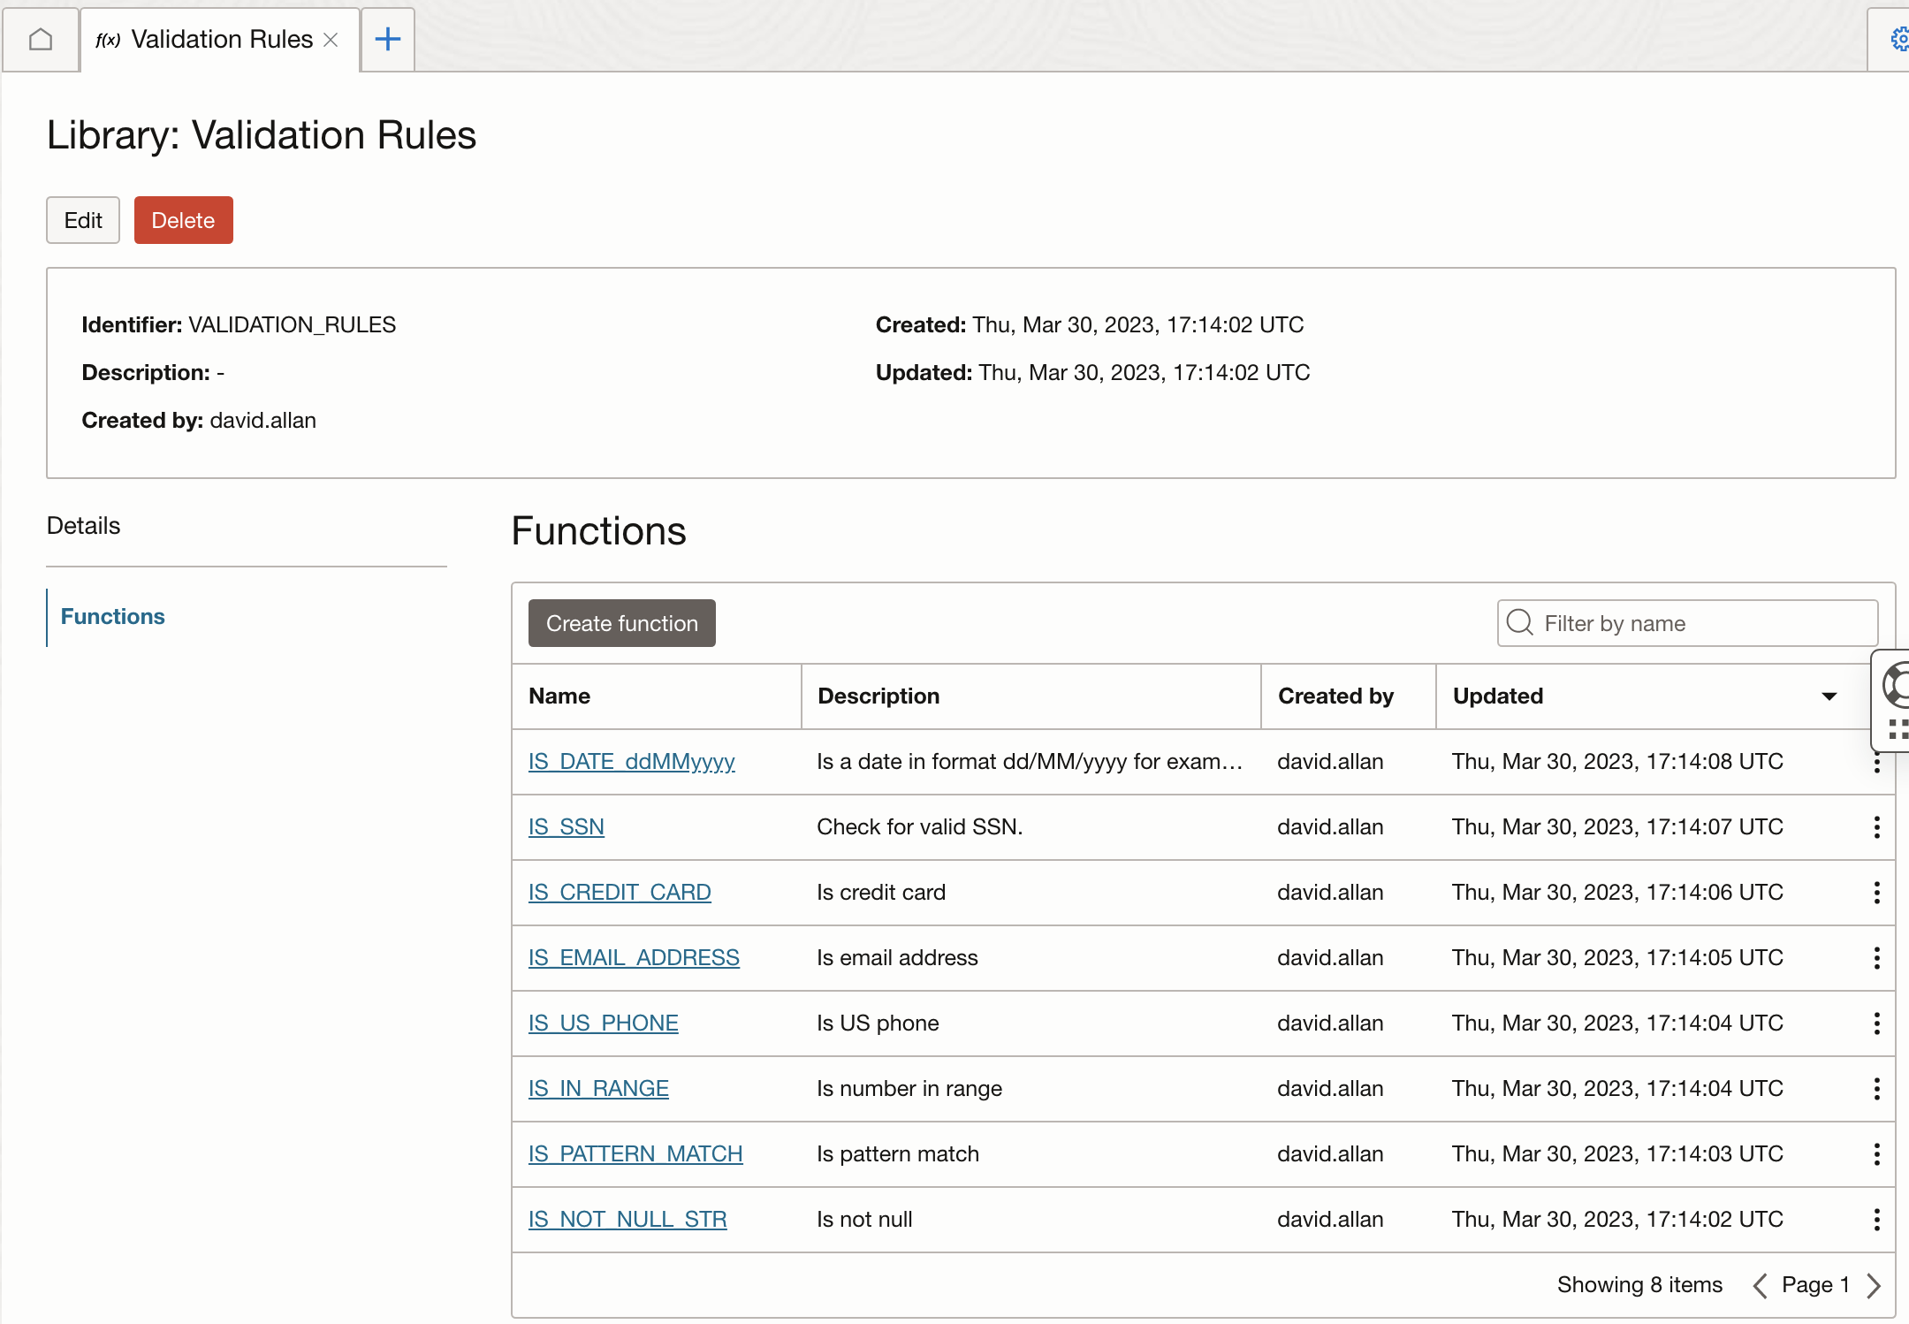This screenshot has width=1909, height=1324.
Task: Select the Functions section in the sidebar
Action: coord(113,617)
